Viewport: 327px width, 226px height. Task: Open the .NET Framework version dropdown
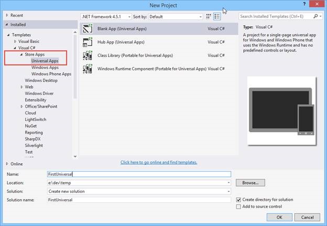point(106,16)
